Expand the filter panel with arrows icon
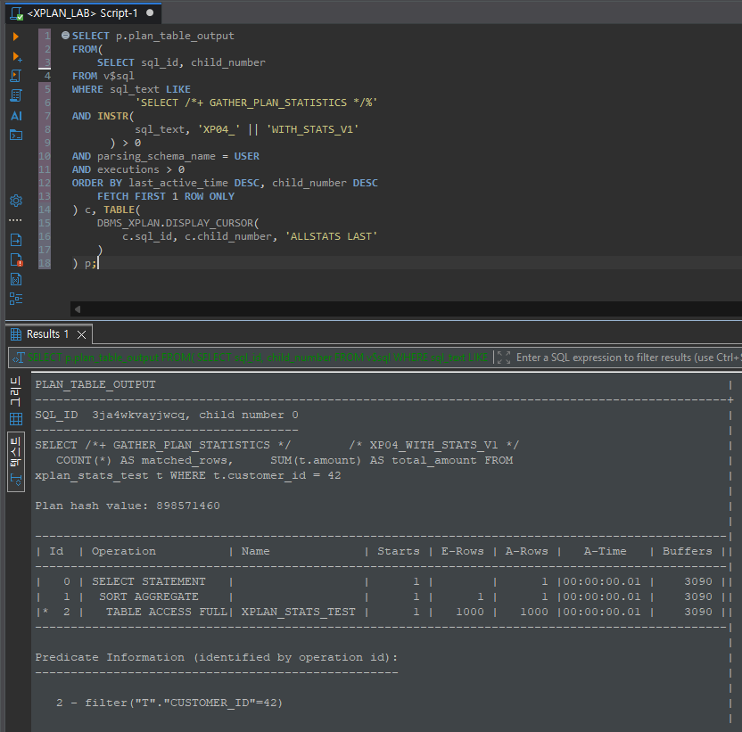This screenshot has width=742, height=732. click(x=504, y=358)
